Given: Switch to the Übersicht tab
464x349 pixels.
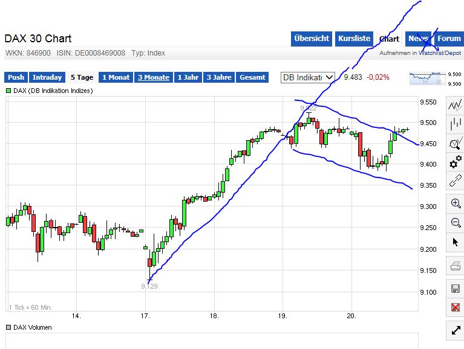Looking at the screenshot, I should click(x=311, y=39).
